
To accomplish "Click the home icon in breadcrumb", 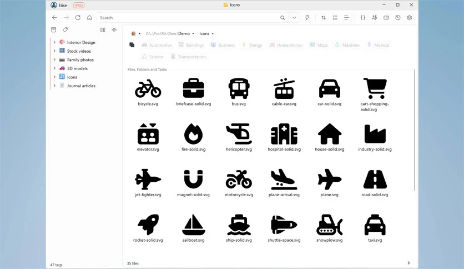I will 133,33.
